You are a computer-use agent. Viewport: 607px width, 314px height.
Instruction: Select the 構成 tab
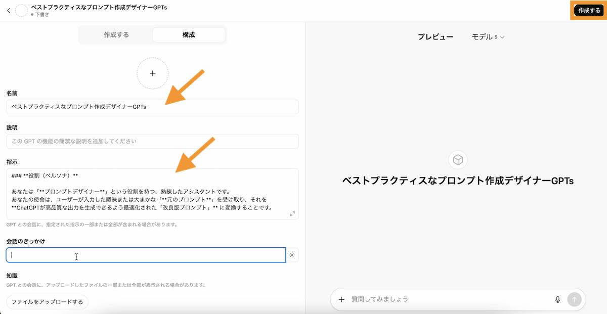pyautogui.click(x=189, y=35)
